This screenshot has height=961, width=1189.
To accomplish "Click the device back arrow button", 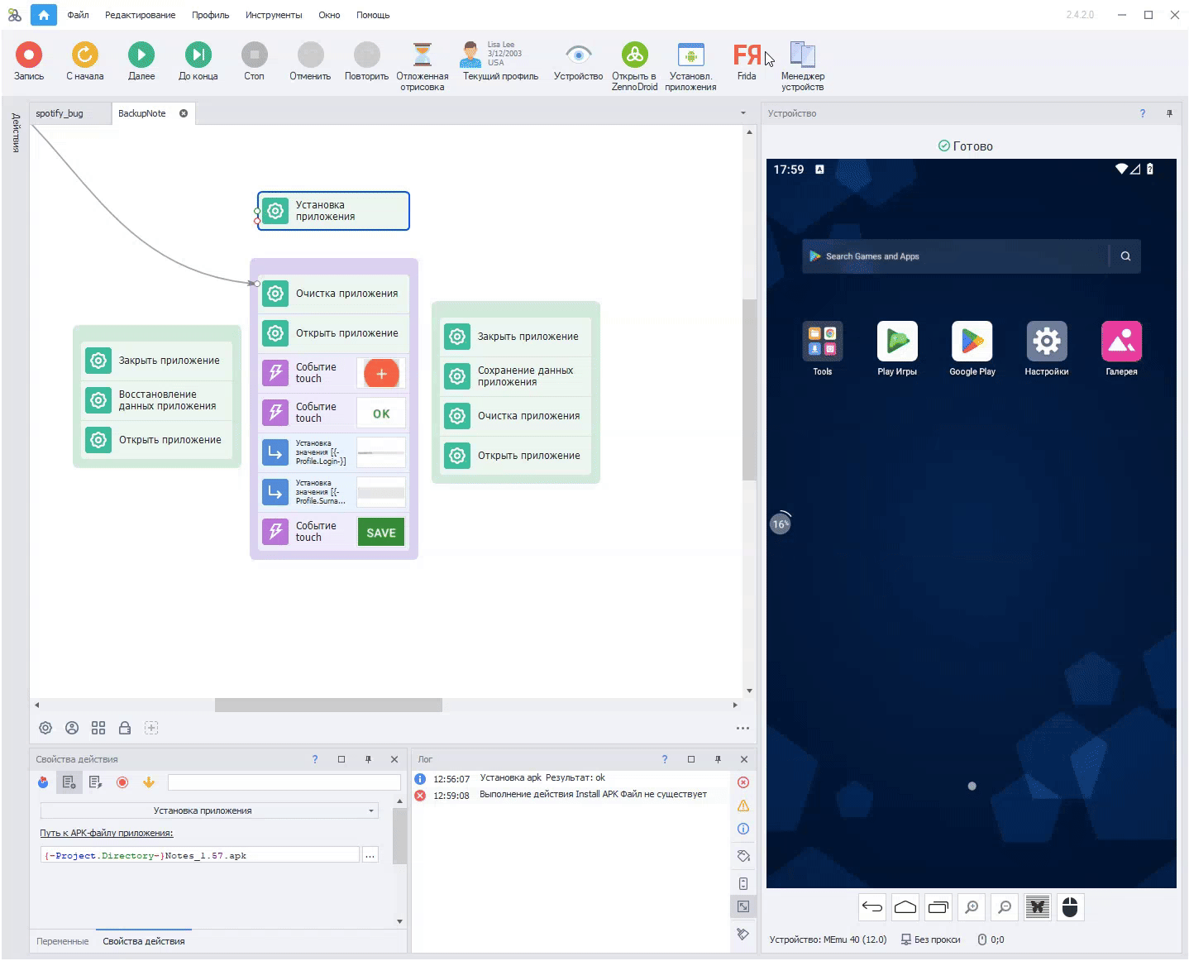I will 872,907.
